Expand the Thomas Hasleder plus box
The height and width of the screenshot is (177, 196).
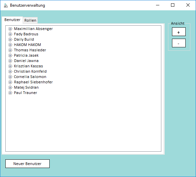(10, 50)
